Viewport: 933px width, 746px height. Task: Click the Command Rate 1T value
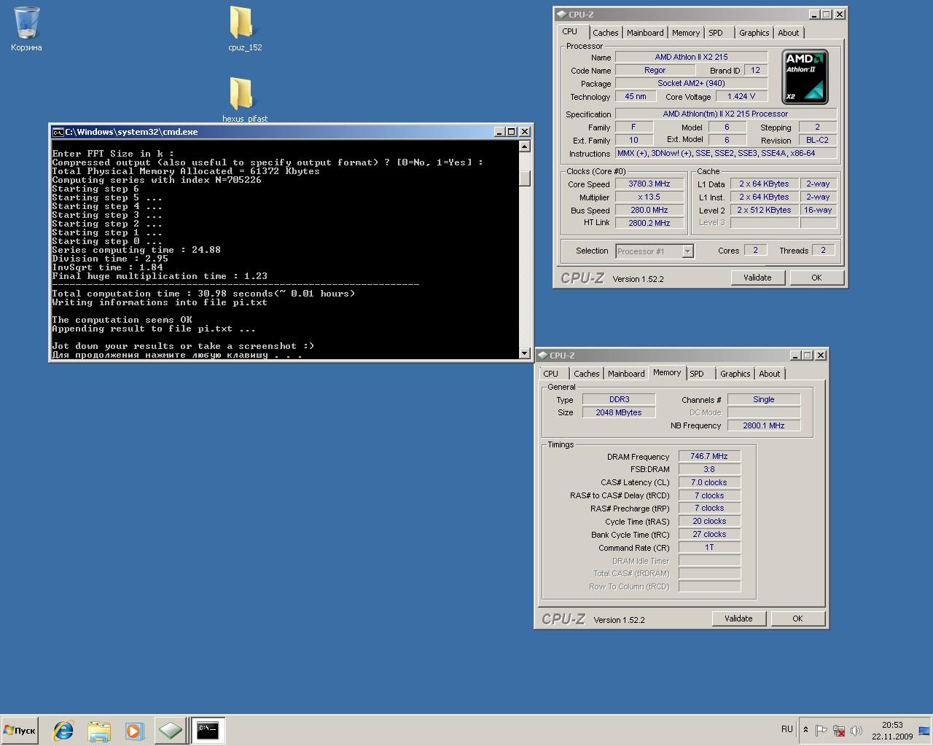pos(709,547)
